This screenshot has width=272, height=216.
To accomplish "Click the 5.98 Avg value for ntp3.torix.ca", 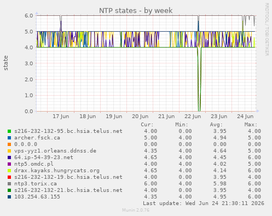I will tap(220, 184).
